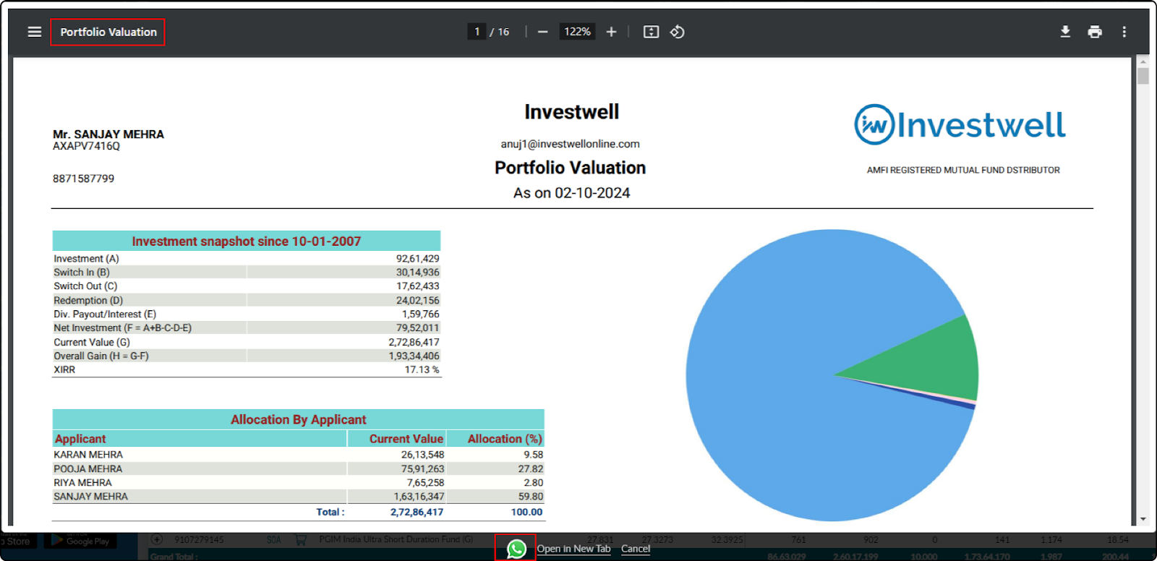Select the KARAN MEHRA applicant row

298,455
